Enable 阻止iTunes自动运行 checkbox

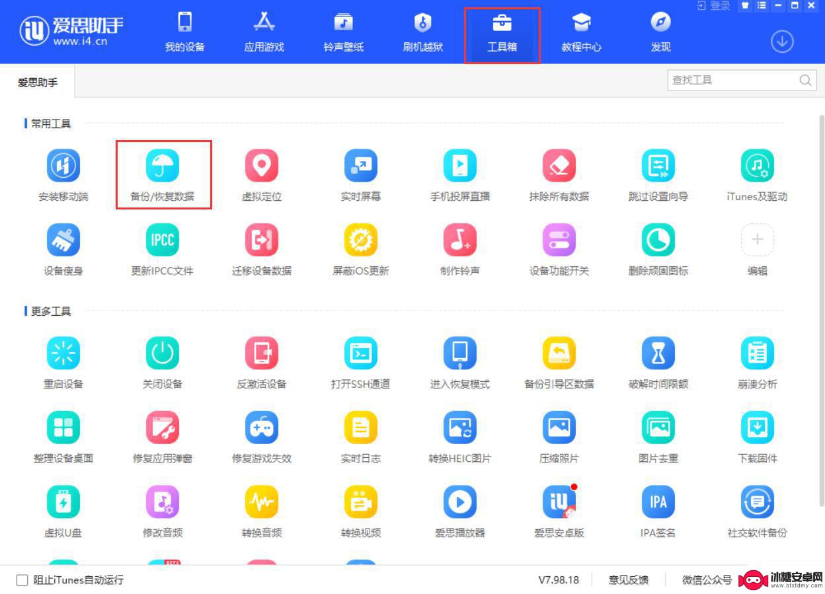point(22,580)
